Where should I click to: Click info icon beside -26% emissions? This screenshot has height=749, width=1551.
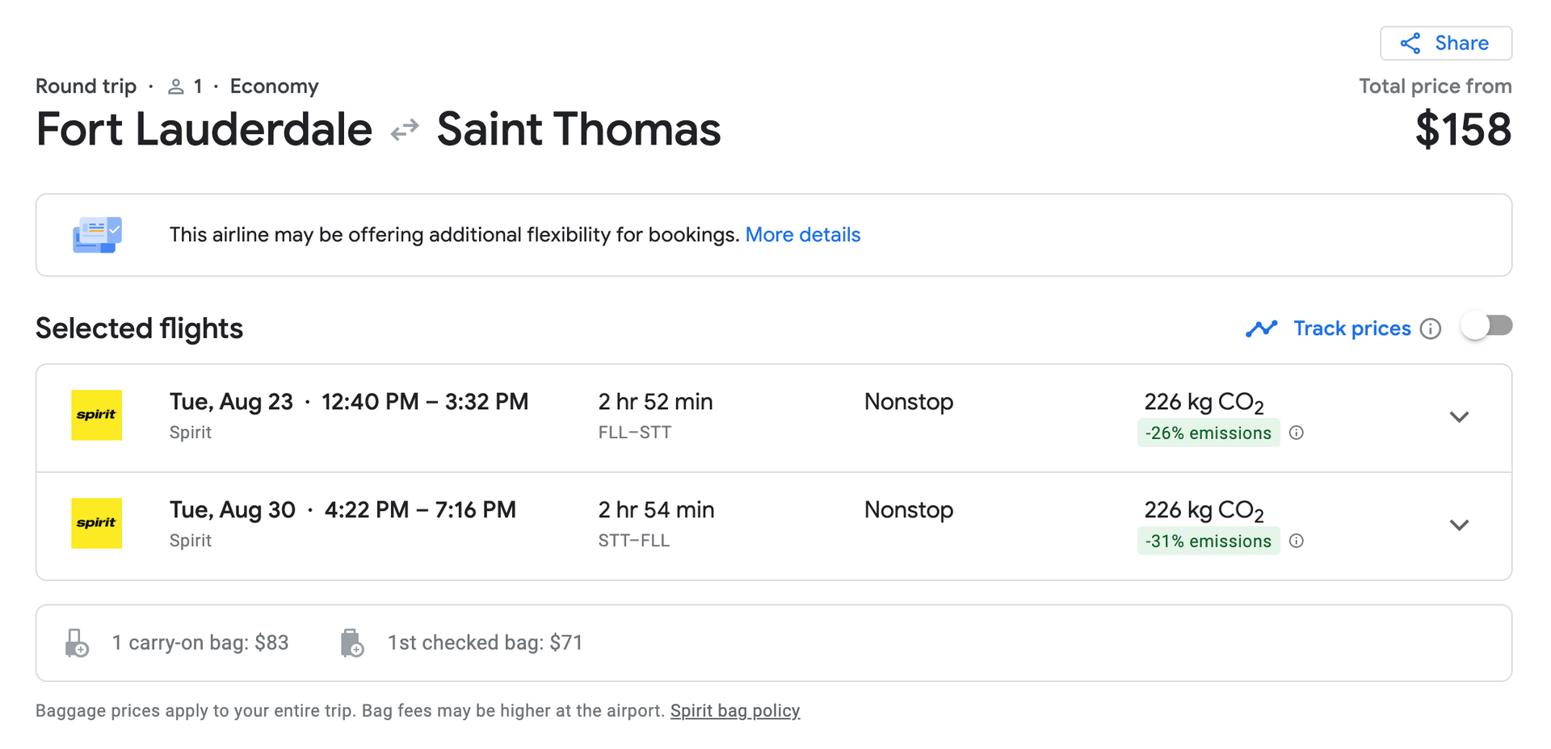(x=1297, y=433)
